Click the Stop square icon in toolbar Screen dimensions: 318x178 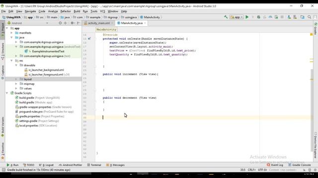point(282,17)
